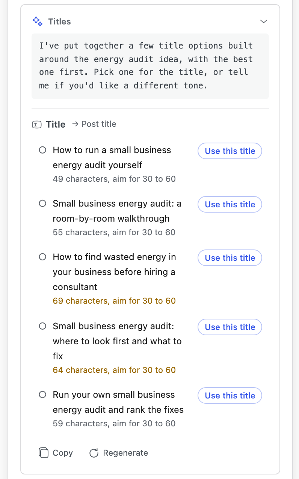Select radio for 'where to look first' title

pyautogui.click(x=42, y=326)
